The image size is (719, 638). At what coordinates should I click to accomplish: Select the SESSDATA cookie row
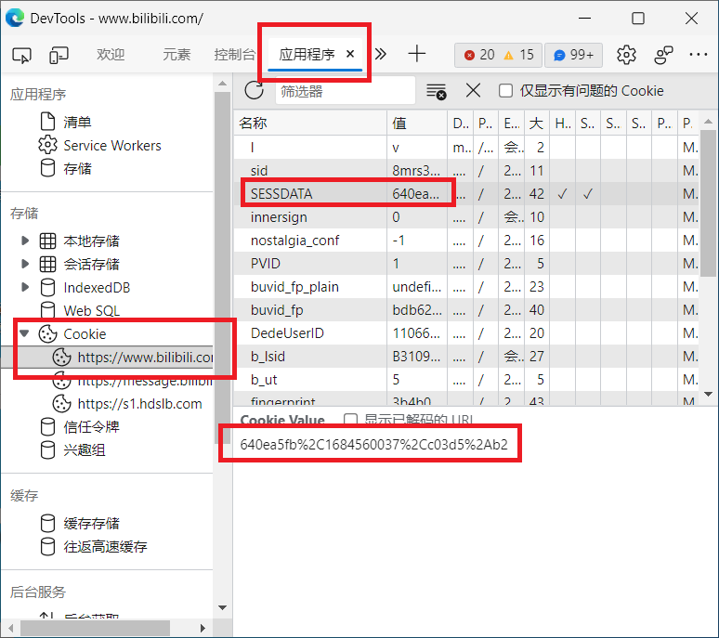[x=466, y=194]
